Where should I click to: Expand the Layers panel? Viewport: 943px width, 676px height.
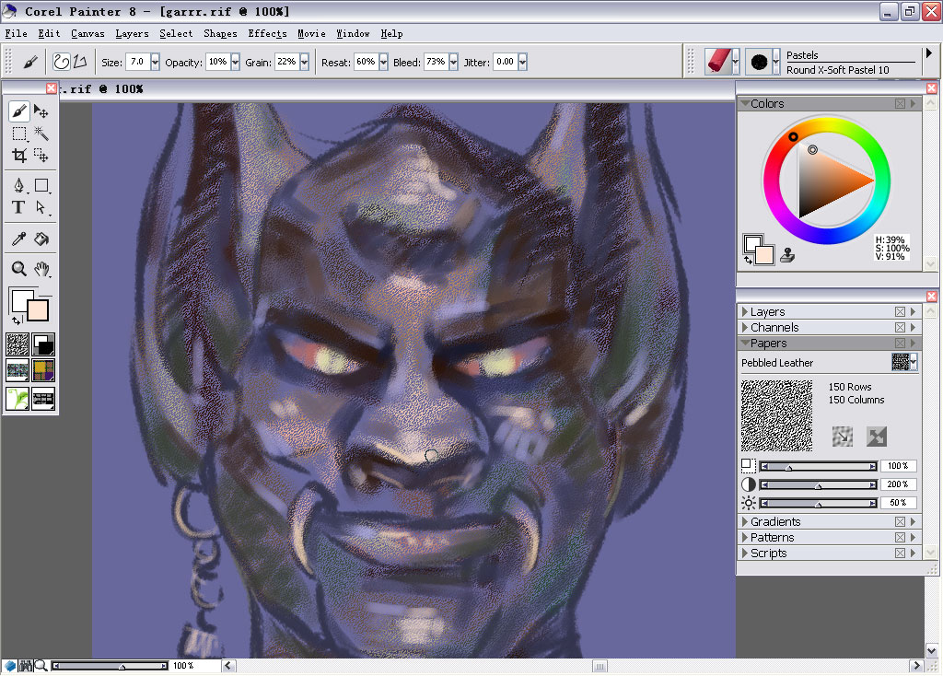point(745,311)
